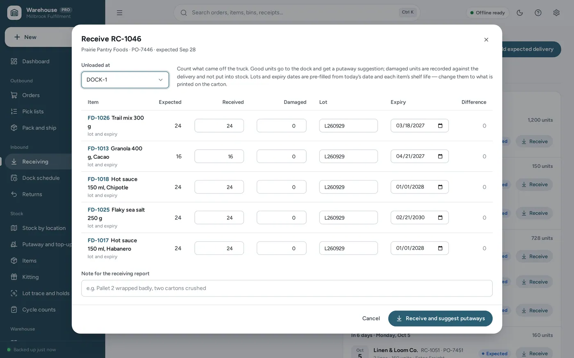
Task: Click the receiving report note field
Action: click(x=287, y=288)
